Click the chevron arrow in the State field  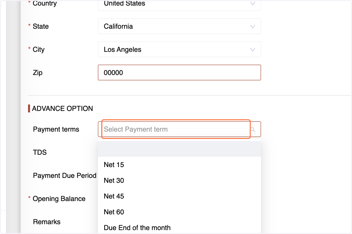(253, 26)
